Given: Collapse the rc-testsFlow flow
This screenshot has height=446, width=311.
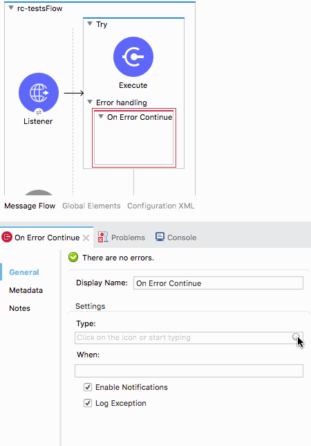Looking at the screenshot, I should (11, 8).
